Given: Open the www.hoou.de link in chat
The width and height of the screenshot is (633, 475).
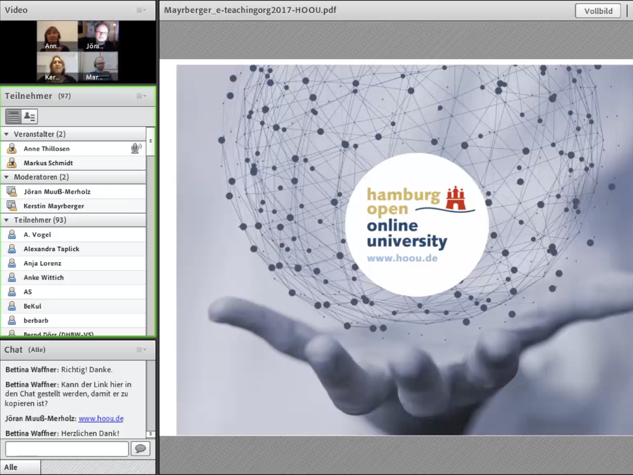Looking at the screenshot, I should coord(101,419).
